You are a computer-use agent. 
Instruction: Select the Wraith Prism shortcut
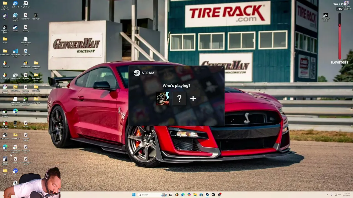pos(15,76)
